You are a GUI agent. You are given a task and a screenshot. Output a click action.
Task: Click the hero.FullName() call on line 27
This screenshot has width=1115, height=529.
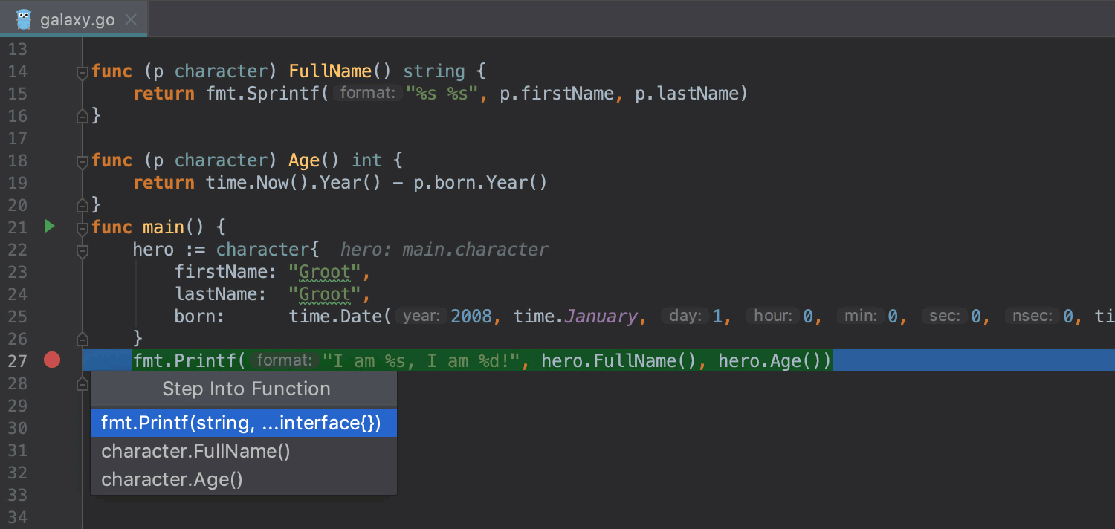point(620,361)
